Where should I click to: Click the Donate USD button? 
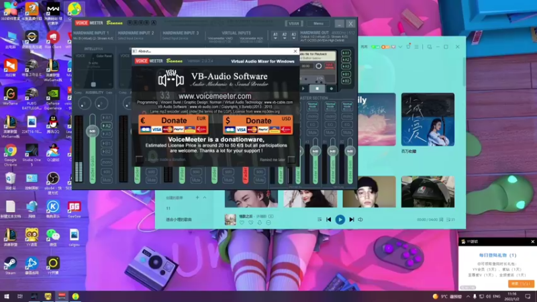[258, 125]
